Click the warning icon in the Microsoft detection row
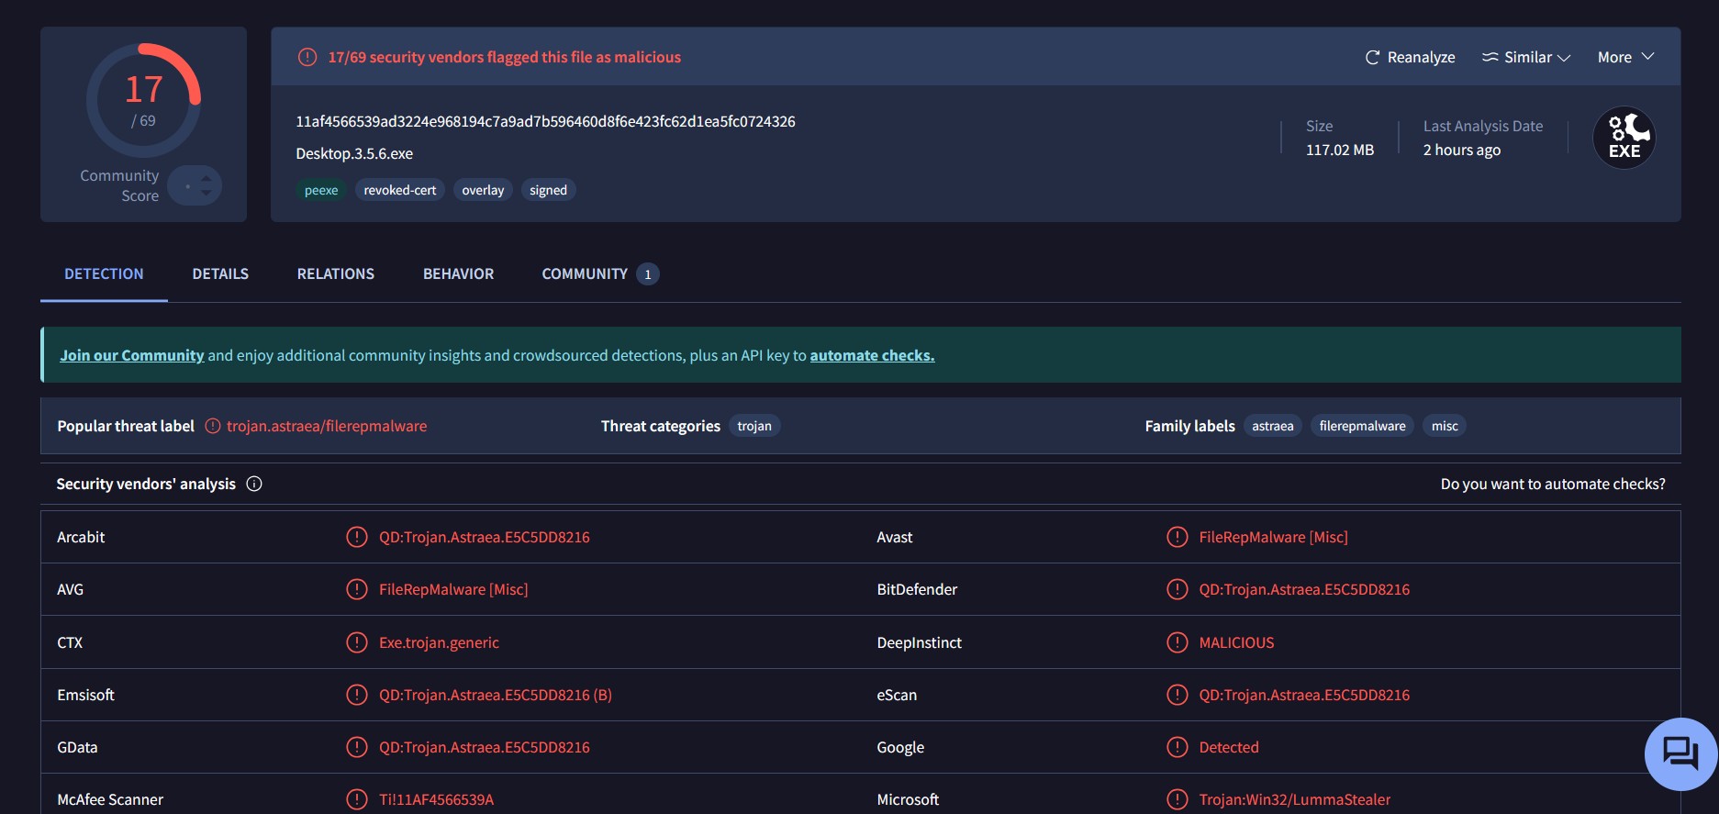 (1177, 799)
